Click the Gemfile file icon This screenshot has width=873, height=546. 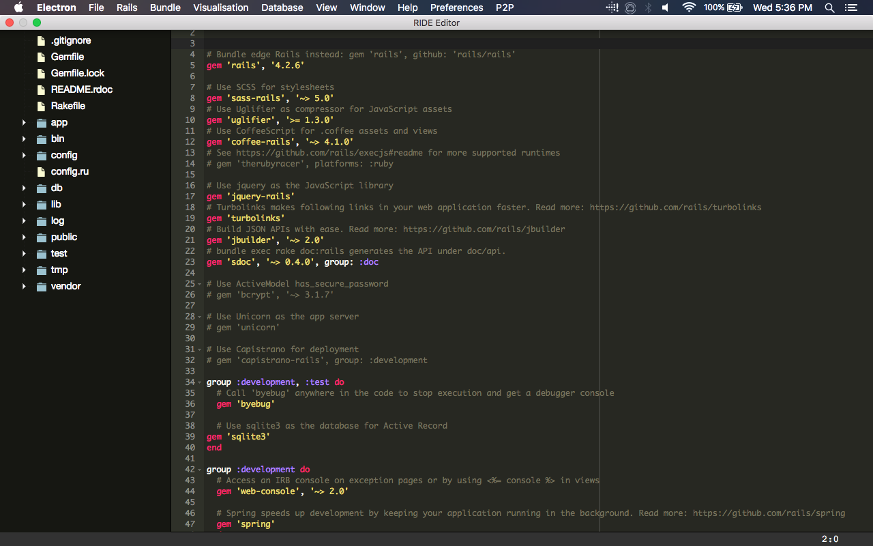point(41,57)
